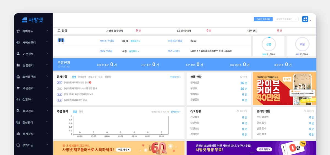Click the 신규접수 count in C/S 현황
Image resolution: width=330 pixels, height=155 pixels.
(245, 117)
